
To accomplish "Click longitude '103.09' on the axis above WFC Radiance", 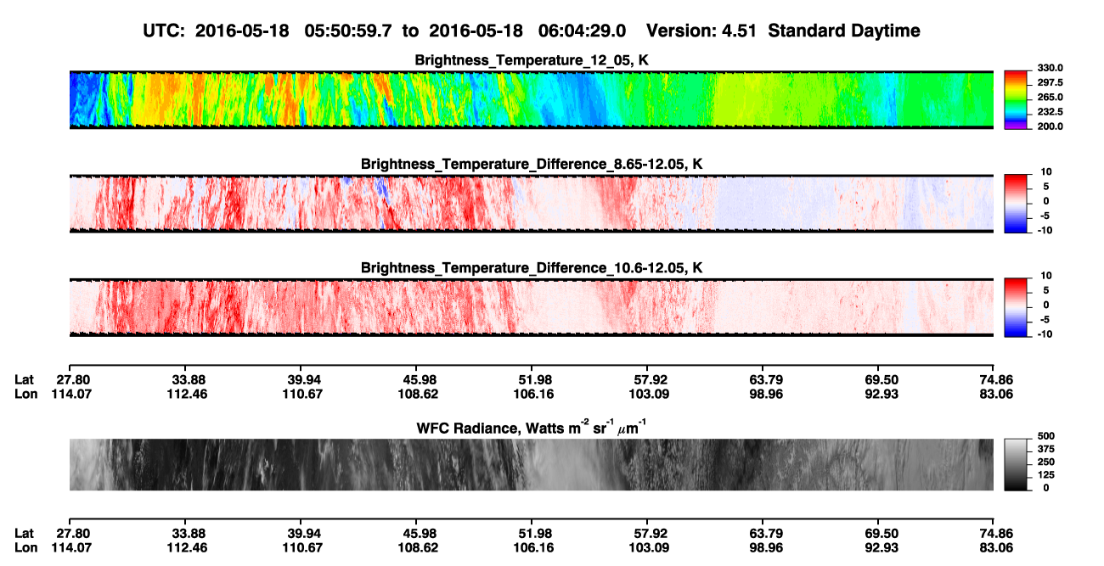I will [650, 394].
